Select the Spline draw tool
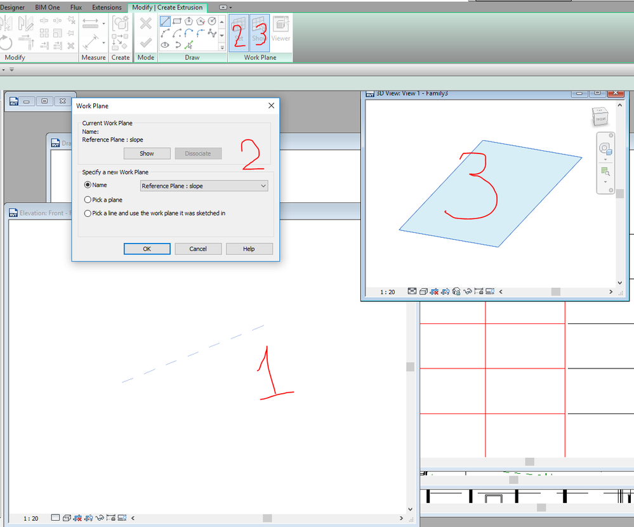 pos(212,33)
